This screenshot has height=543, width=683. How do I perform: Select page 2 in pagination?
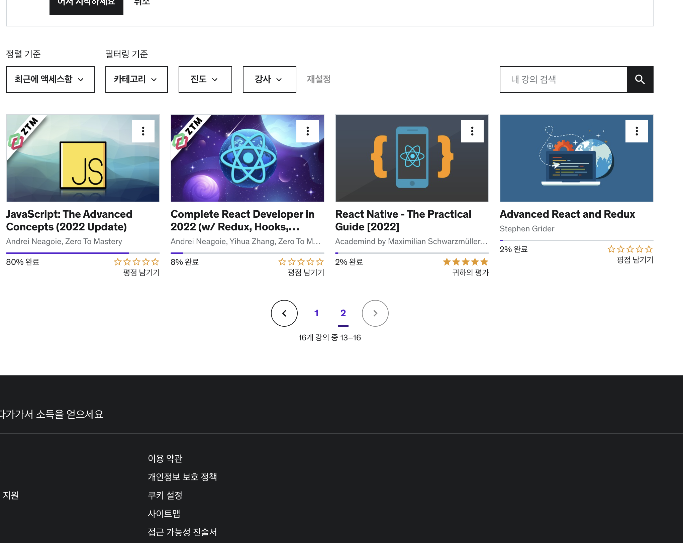[343, 313]
